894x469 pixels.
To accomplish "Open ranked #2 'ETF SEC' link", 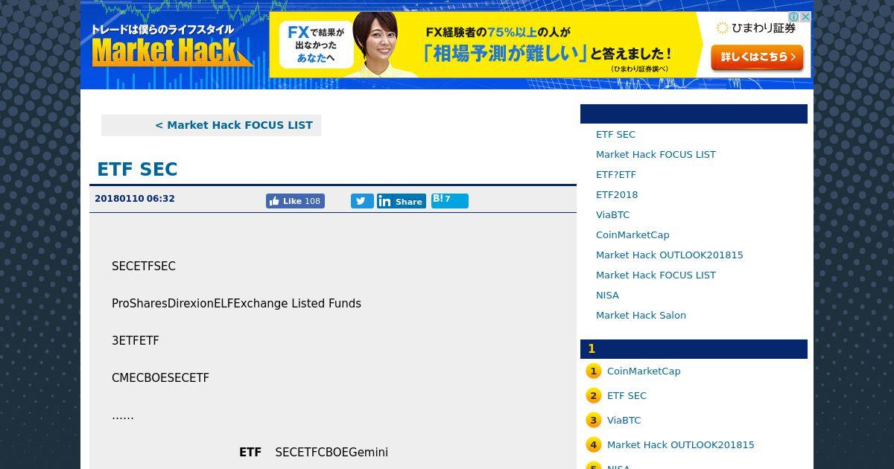I will tap(627, 395).
